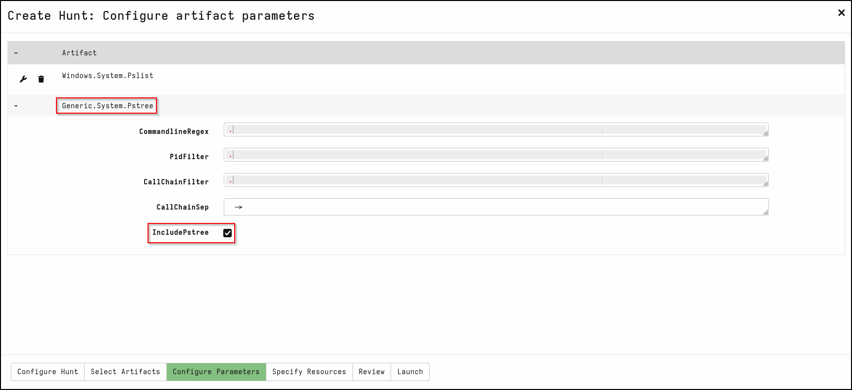Open the Review step

pos(372,372)
